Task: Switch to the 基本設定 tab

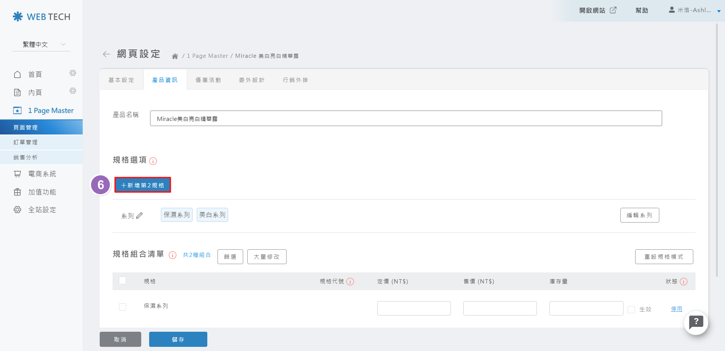Action: coord(121,80)
